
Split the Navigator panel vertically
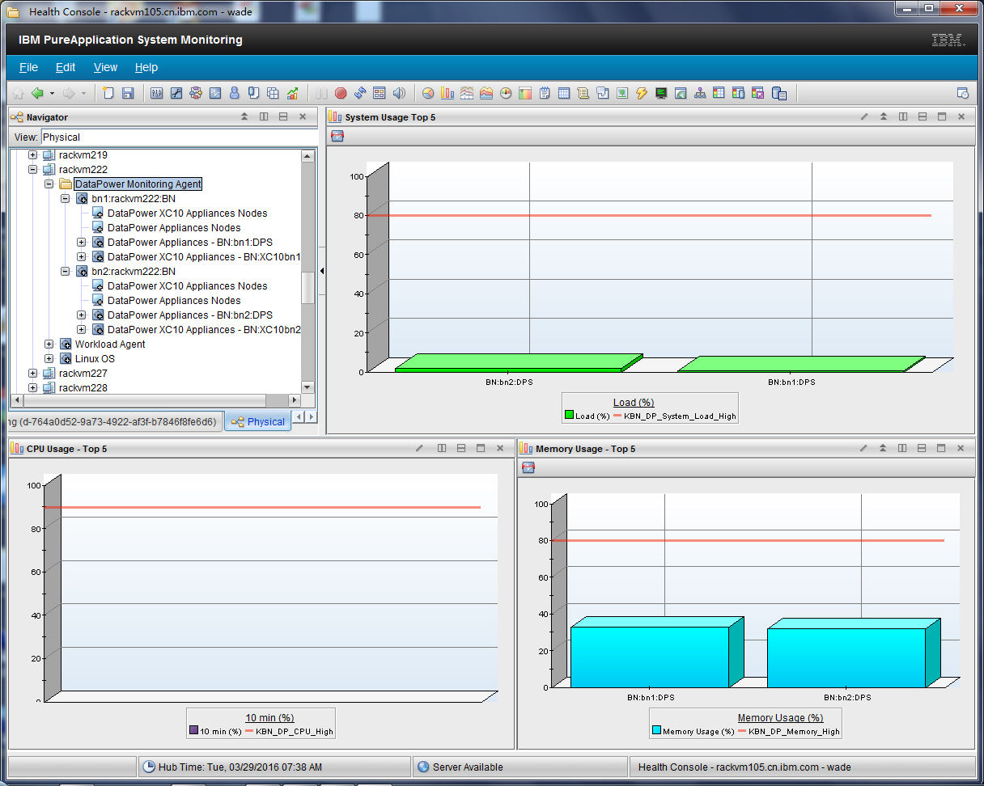tap(264, 117)
